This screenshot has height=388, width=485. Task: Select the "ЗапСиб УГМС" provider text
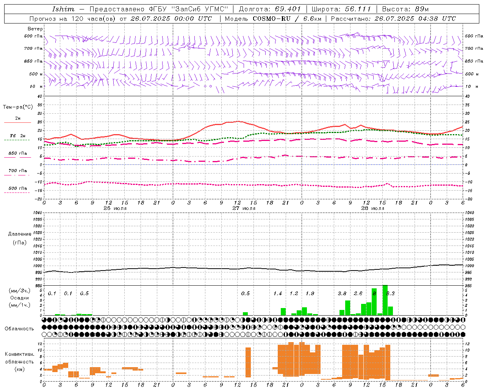[200, 9]
